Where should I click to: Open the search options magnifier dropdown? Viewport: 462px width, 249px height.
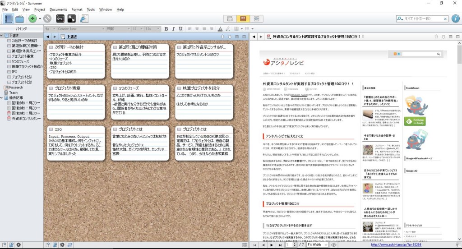[x=400, y=18]
